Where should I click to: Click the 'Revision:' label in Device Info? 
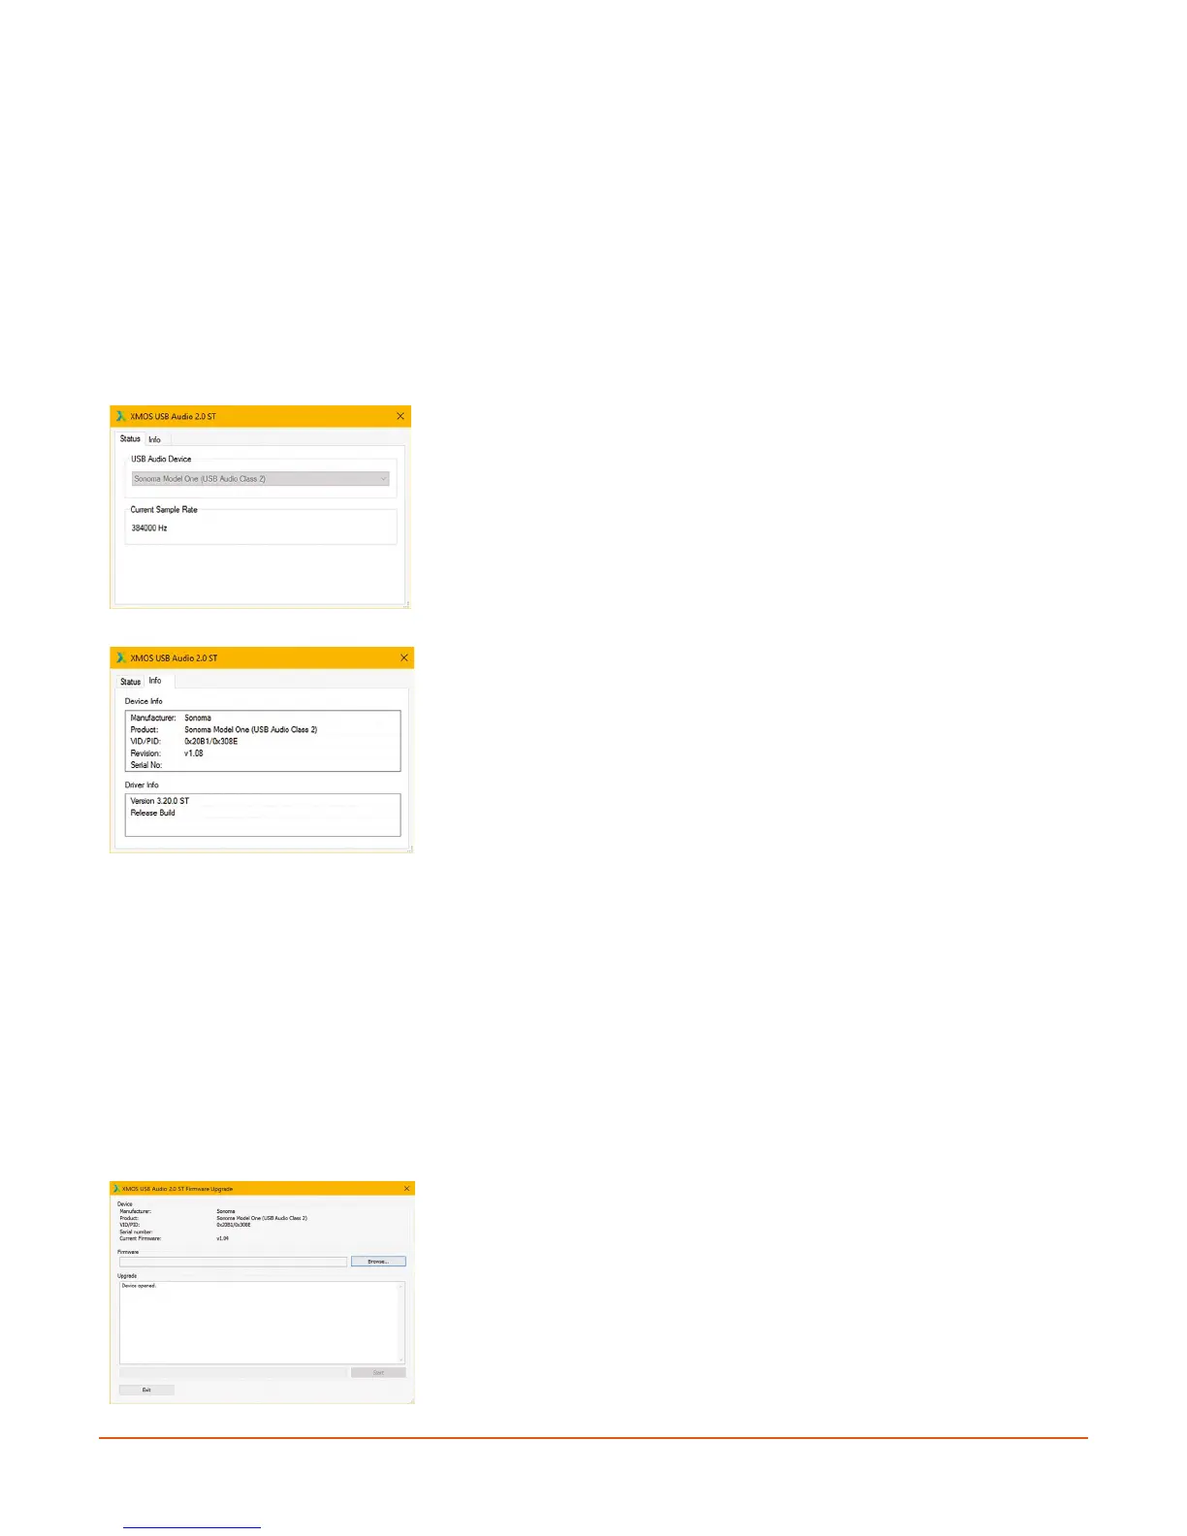pos(145,753)
